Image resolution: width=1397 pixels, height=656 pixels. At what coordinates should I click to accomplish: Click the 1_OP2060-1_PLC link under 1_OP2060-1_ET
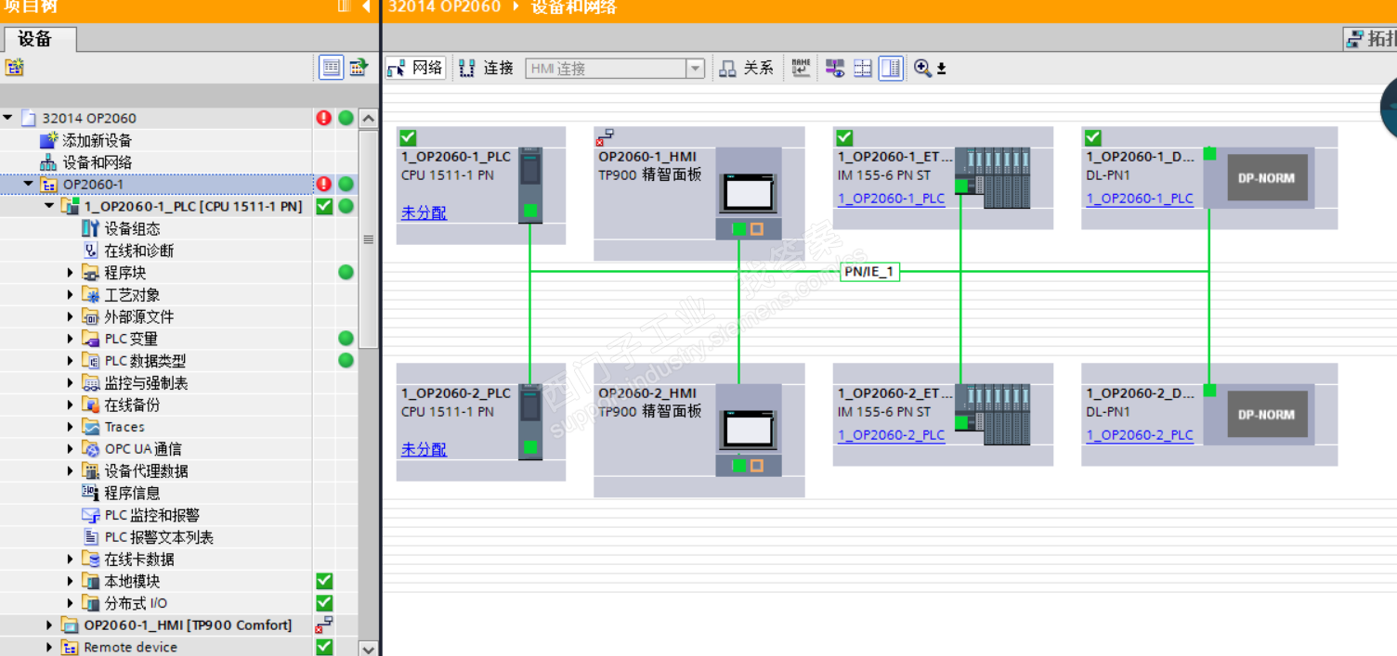coord(891,198)
